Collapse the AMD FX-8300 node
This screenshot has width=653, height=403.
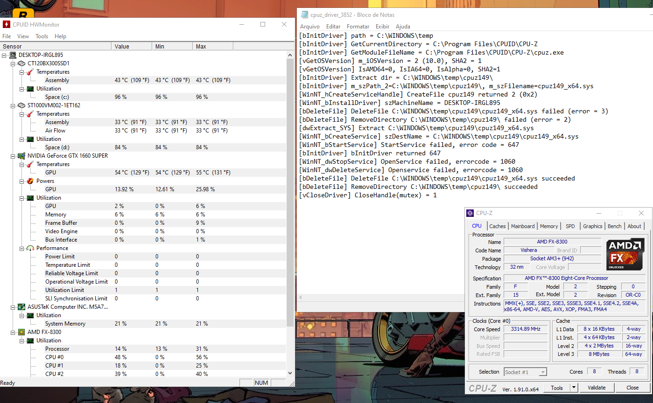[x=13, y=332]
